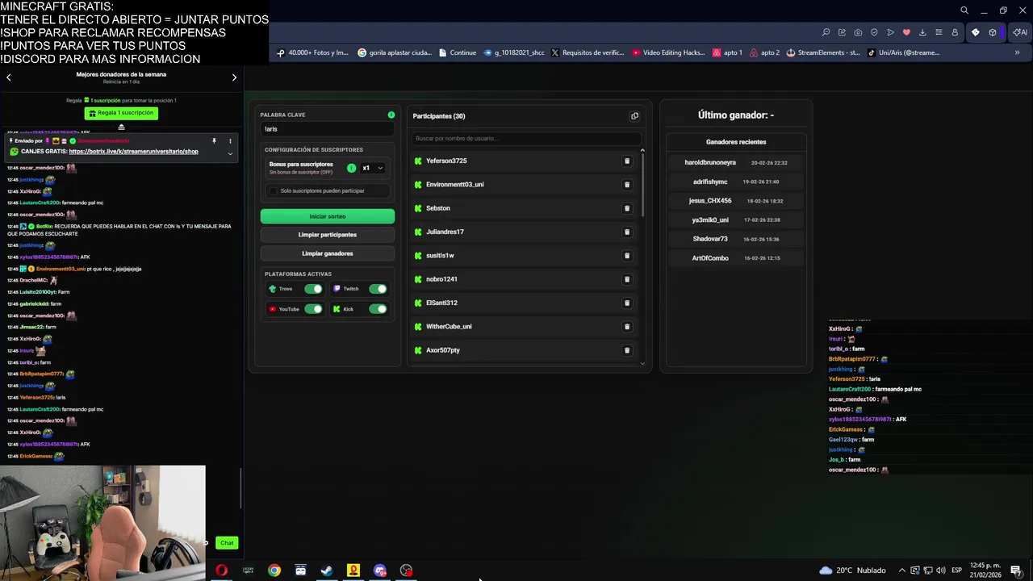Click the Palabra Clave keyword field
This screenshot has height=581, width=1033.
click(x=328, y=129)
